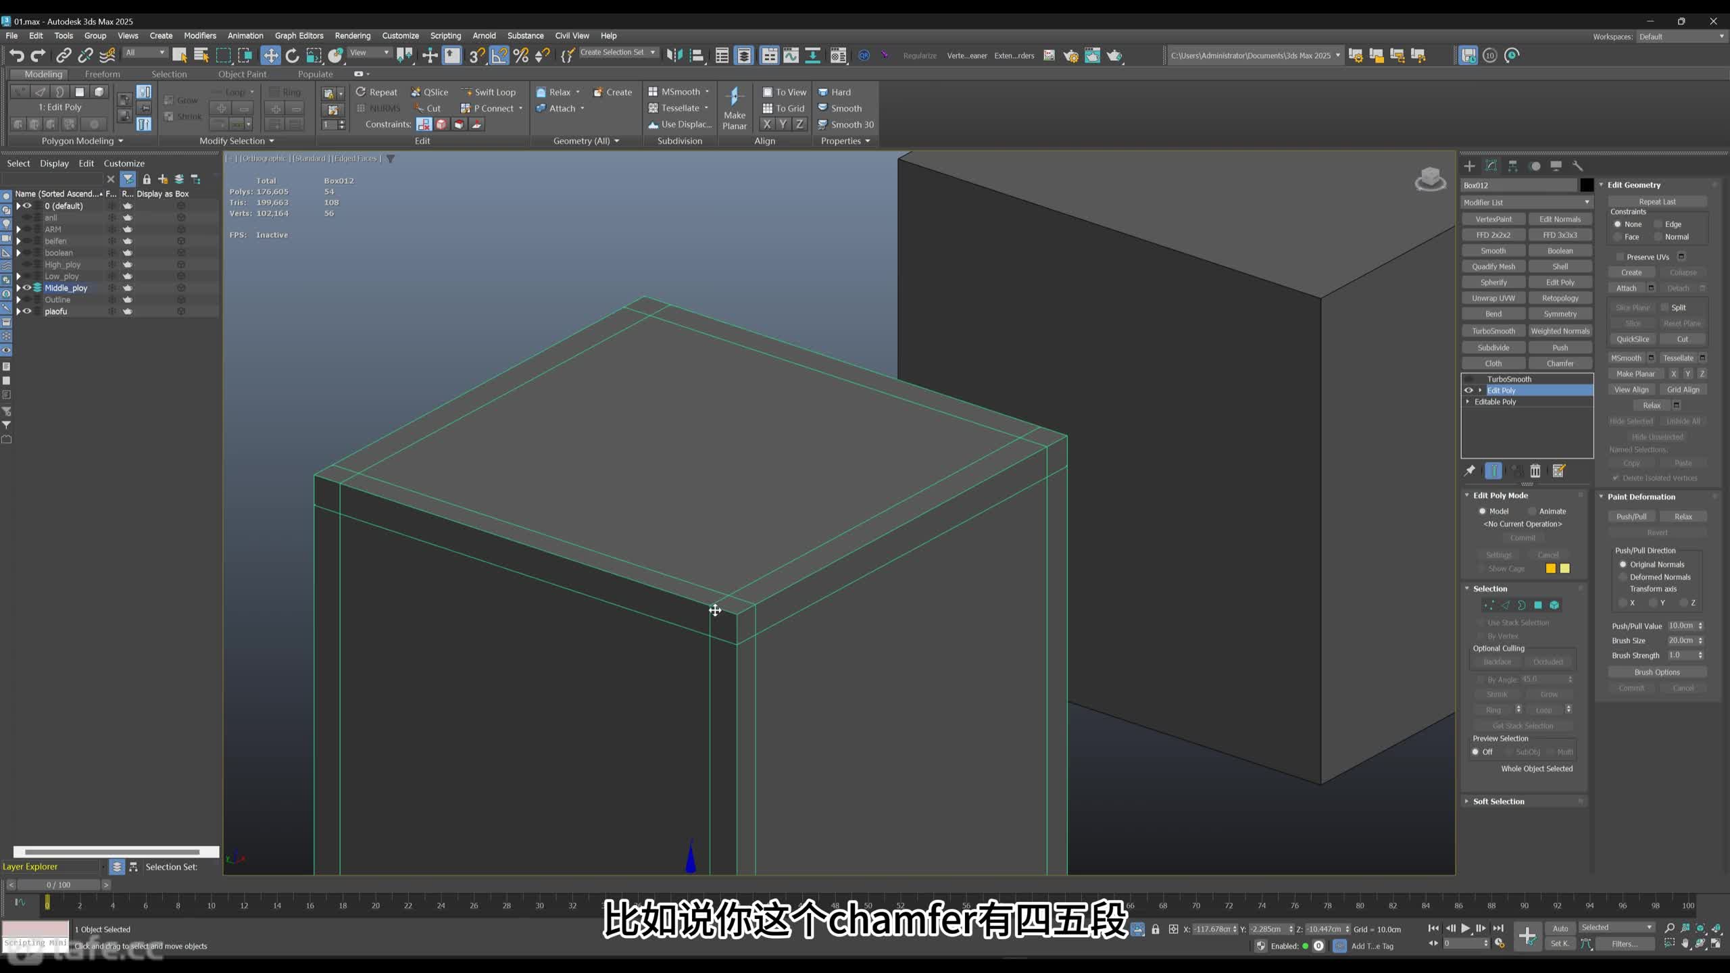
Task: Open the Workspaces Default dropdown
Action: (1681, 36)
